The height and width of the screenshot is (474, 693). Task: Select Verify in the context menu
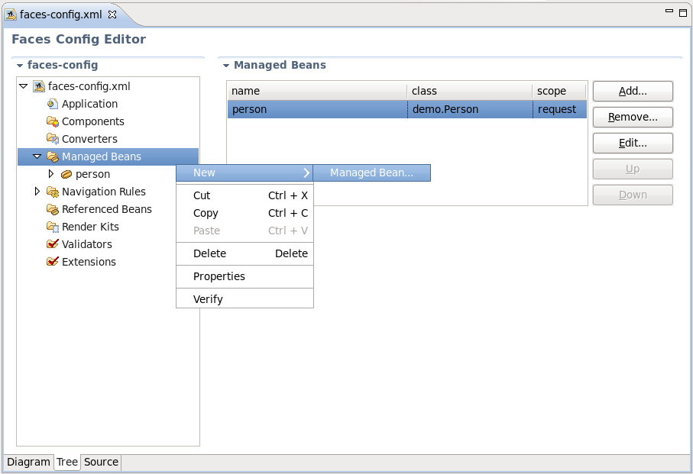(208, 299)
